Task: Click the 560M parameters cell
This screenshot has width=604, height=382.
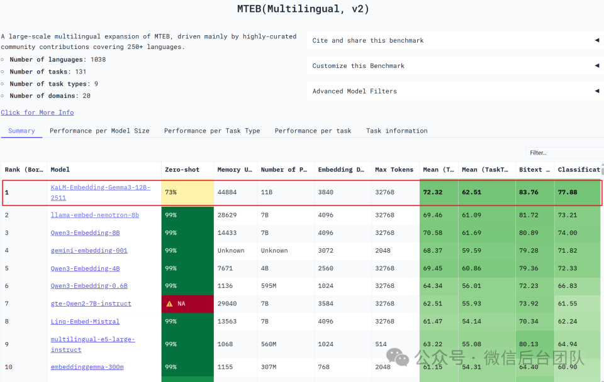Action: [286, 344]
